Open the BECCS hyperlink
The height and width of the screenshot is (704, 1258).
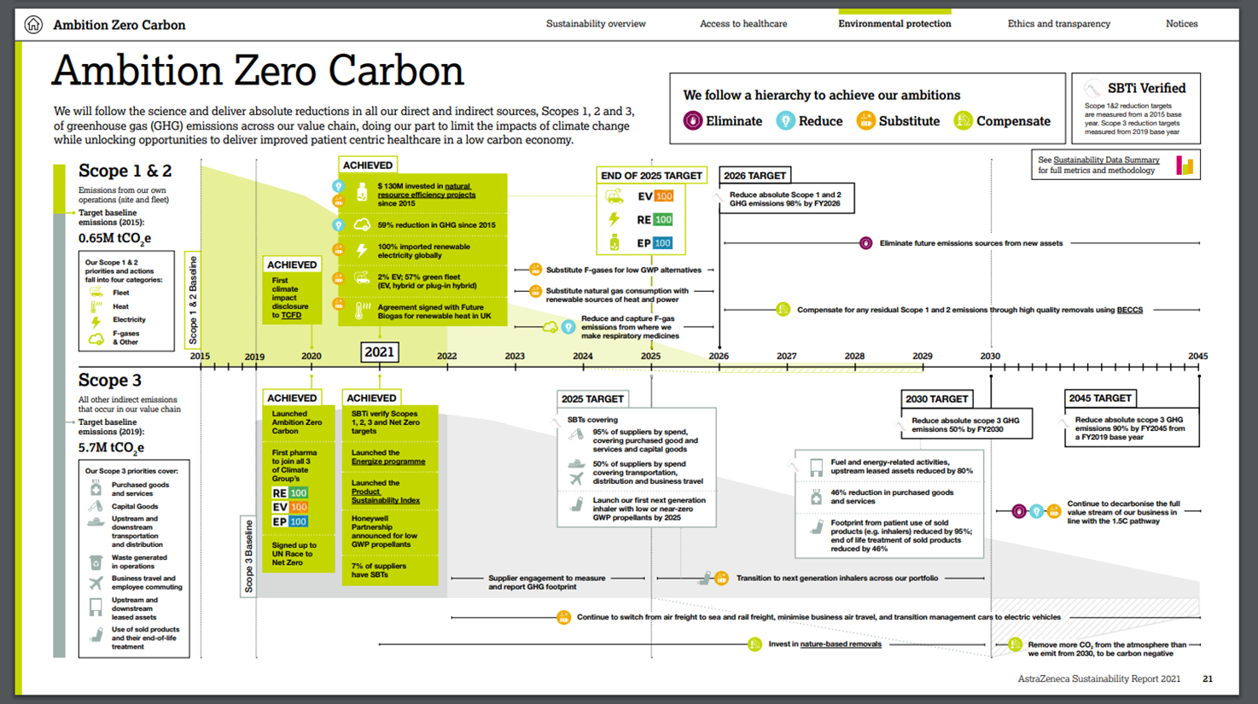(1129, 310)
